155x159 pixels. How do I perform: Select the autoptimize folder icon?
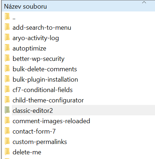click(7, 48)
